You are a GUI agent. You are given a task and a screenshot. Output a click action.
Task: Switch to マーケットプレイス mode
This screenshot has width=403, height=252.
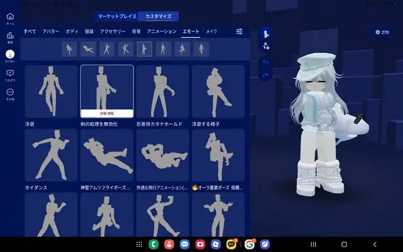[x=117, y=16]
